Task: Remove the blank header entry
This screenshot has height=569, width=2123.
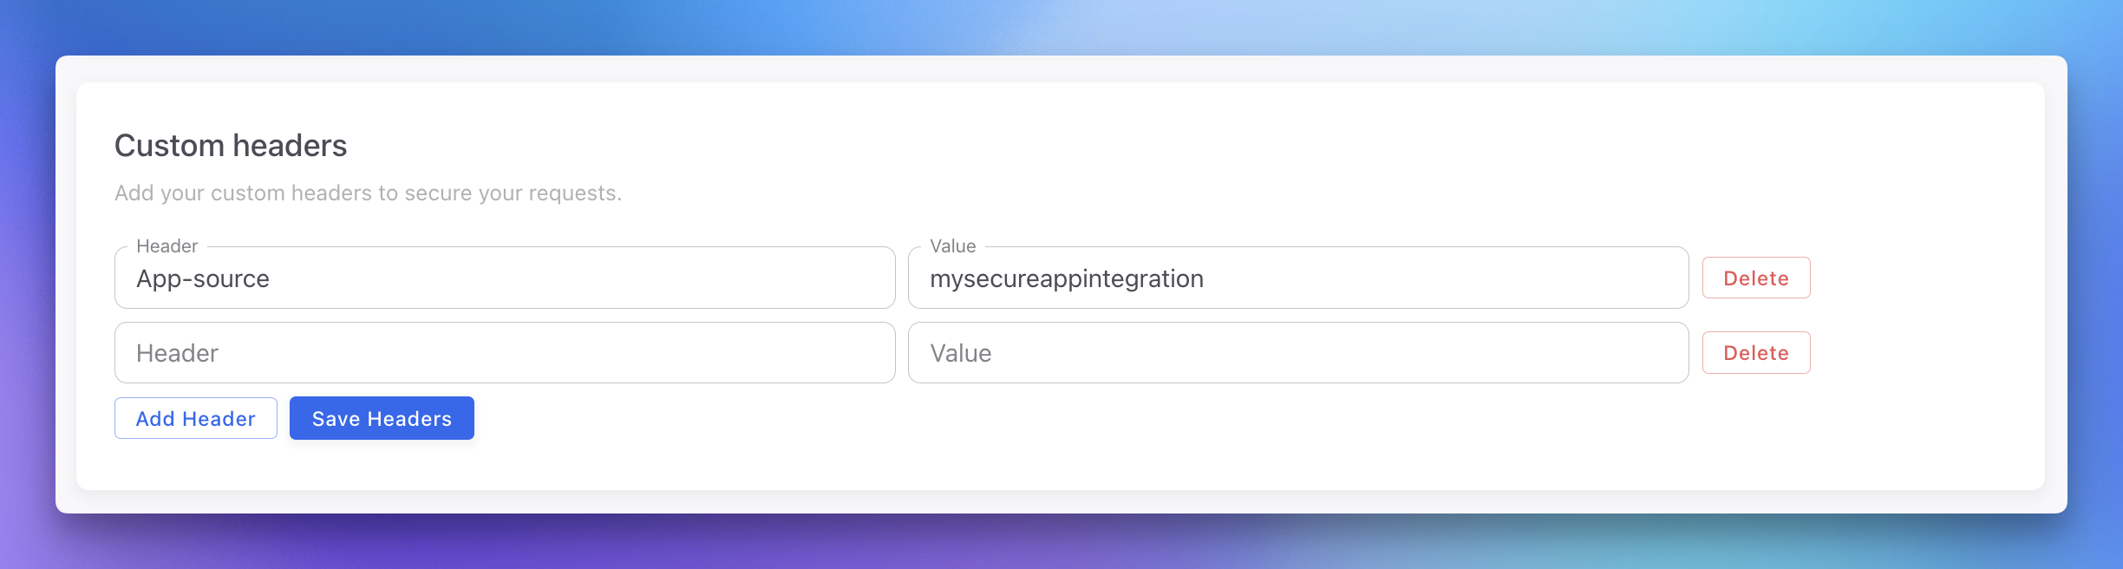Action: tap(1756, 352)
